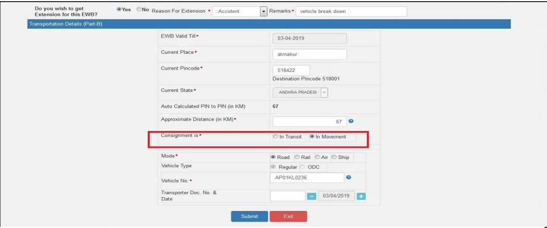This screenshot has width=547, height=228.
Task: Select Regular vehicle type
Action: click(x=273, y=167)
